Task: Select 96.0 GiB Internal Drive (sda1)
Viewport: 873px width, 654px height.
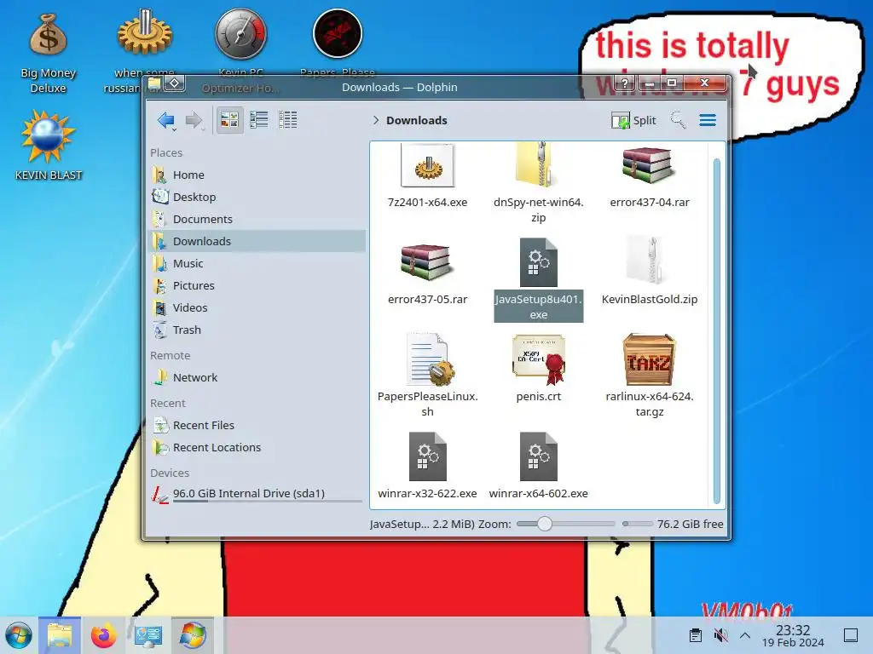Action: click(x=257, y=494)
